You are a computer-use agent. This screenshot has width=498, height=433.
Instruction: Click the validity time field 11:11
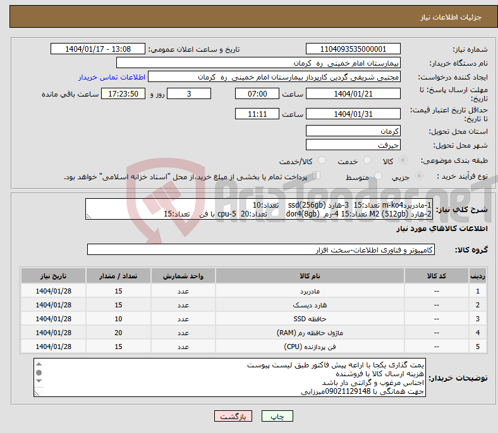point(257,114)
